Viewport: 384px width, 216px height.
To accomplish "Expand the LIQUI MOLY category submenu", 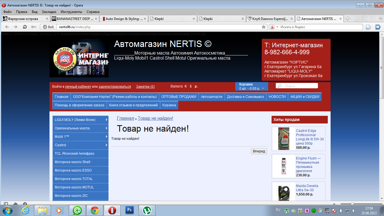I will (x=107, y=120).
